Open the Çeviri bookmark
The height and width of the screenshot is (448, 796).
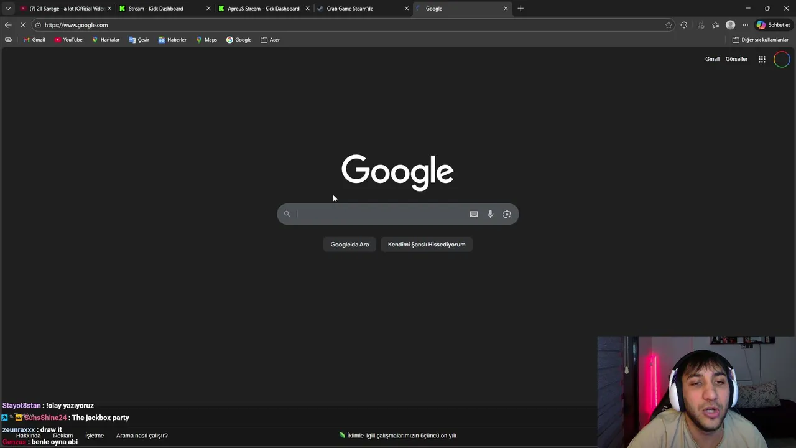point(139,40)
